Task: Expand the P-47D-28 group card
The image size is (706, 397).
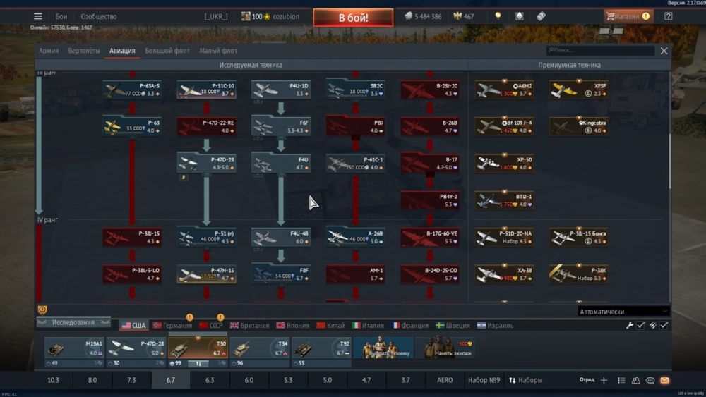Action: pos(206,163)
